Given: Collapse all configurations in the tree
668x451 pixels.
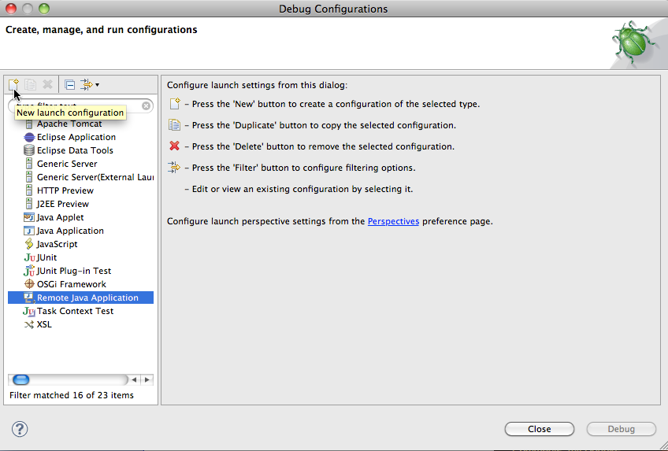Looking at the screenshot, I should (70, 85).
